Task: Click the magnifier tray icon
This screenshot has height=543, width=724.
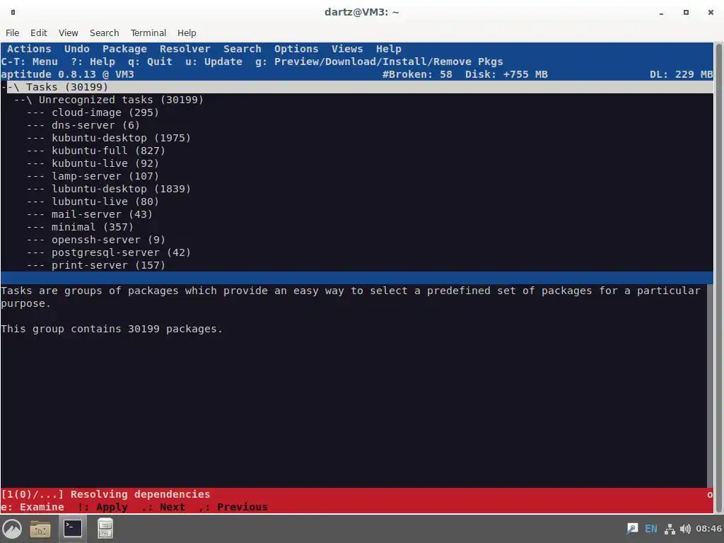Action: point(632,529)
